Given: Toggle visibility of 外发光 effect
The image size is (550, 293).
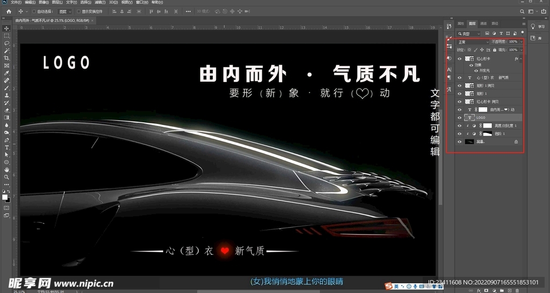Looking at the screenshot, I should 476,70.
